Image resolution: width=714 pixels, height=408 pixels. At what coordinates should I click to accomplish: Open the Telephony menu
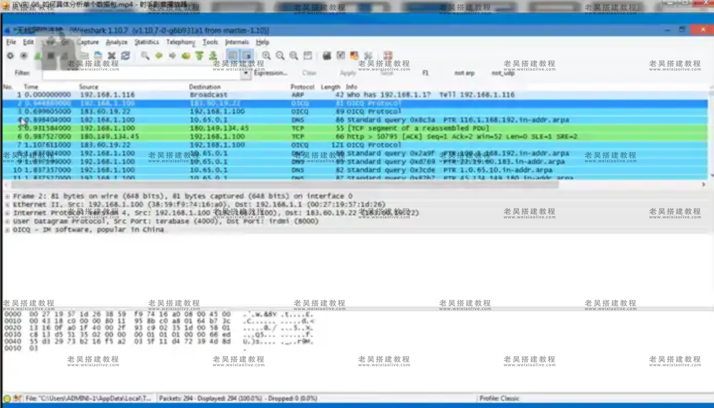pos(181,42)
